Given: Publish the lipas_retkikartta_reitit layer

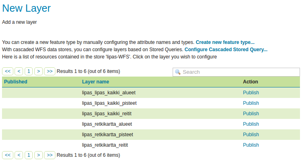Looking at the screenshot, I should (251, 145).
